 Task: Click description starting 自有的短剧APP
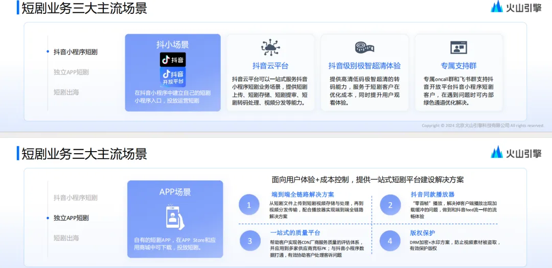[175, 243]
